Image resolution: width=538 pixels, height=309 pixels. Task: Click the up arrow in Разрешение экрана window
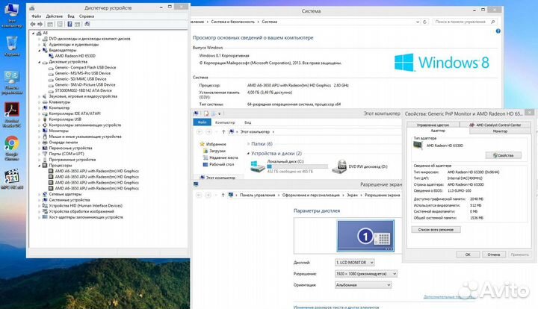coord(223,195)
